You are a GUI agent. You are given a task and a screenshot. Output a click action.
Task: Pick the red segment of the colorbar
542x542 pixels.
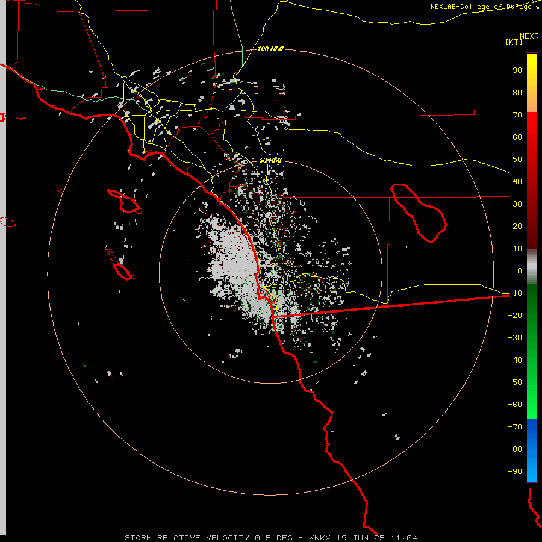(x=532, y=181)
